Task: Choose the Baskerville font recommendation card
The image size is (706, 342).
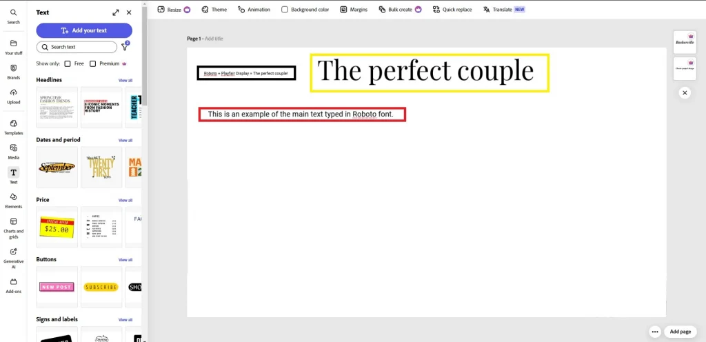Action: [685, 42]
